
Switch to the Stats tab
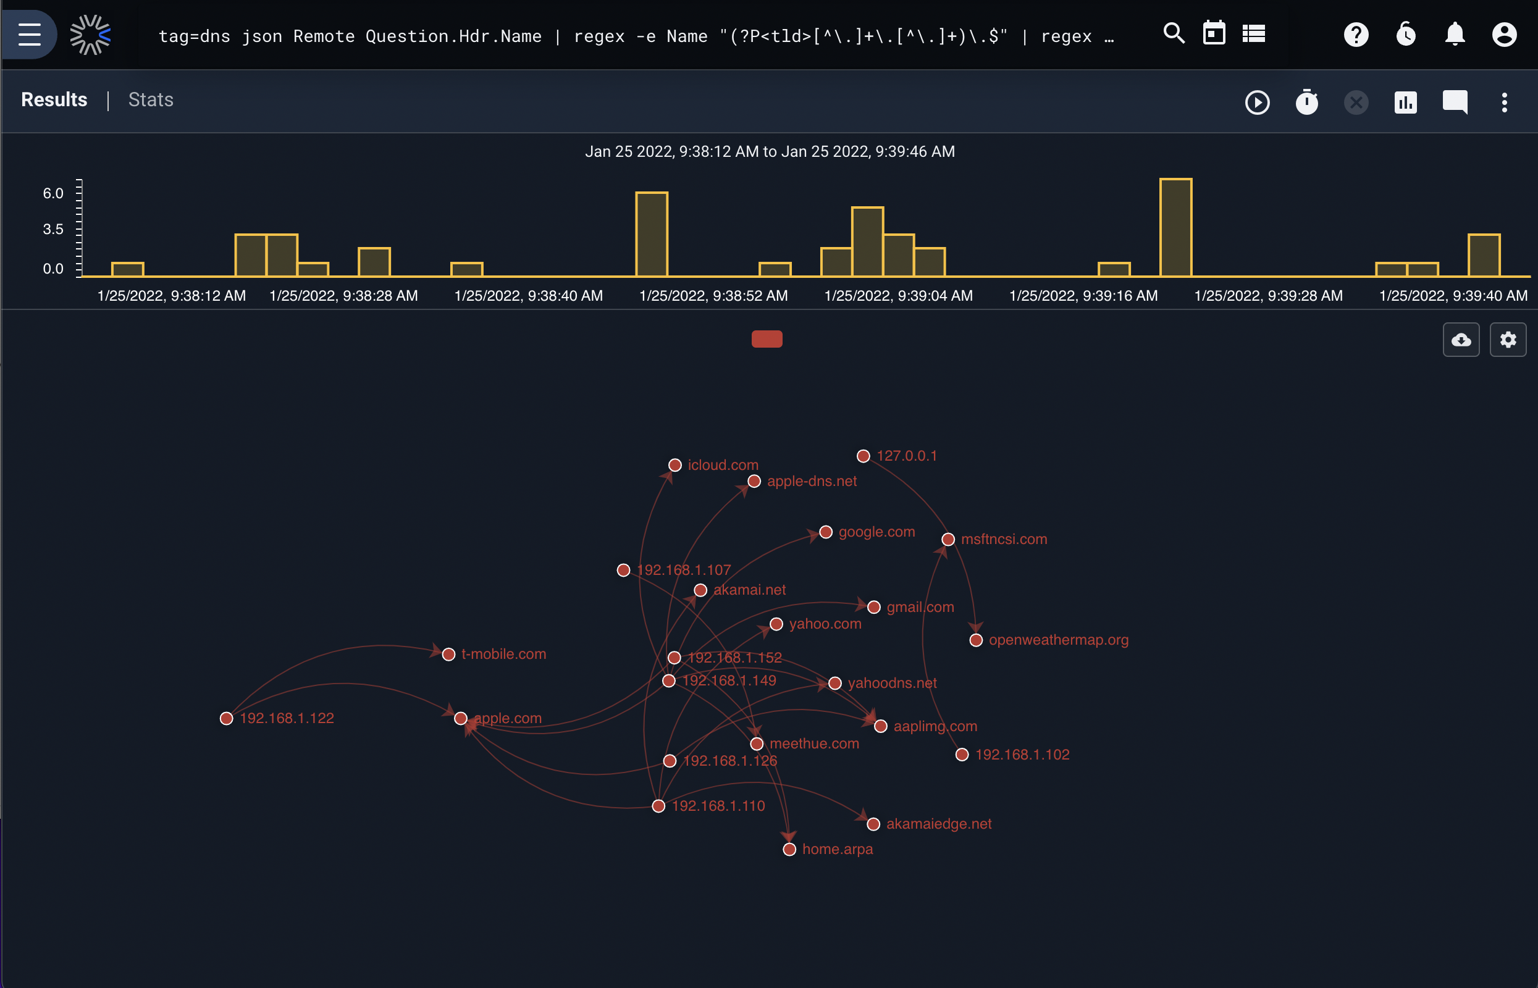(x=151, y=100)
